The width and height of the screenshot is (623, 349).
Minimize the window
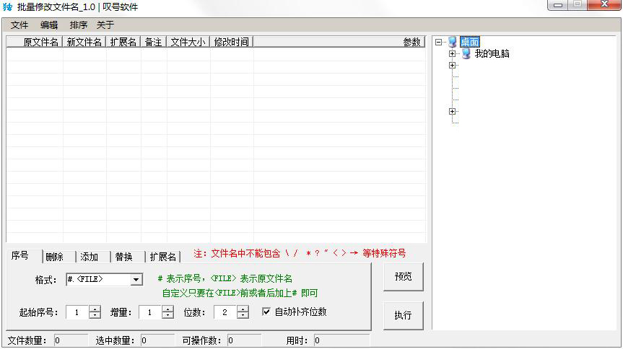558,5
